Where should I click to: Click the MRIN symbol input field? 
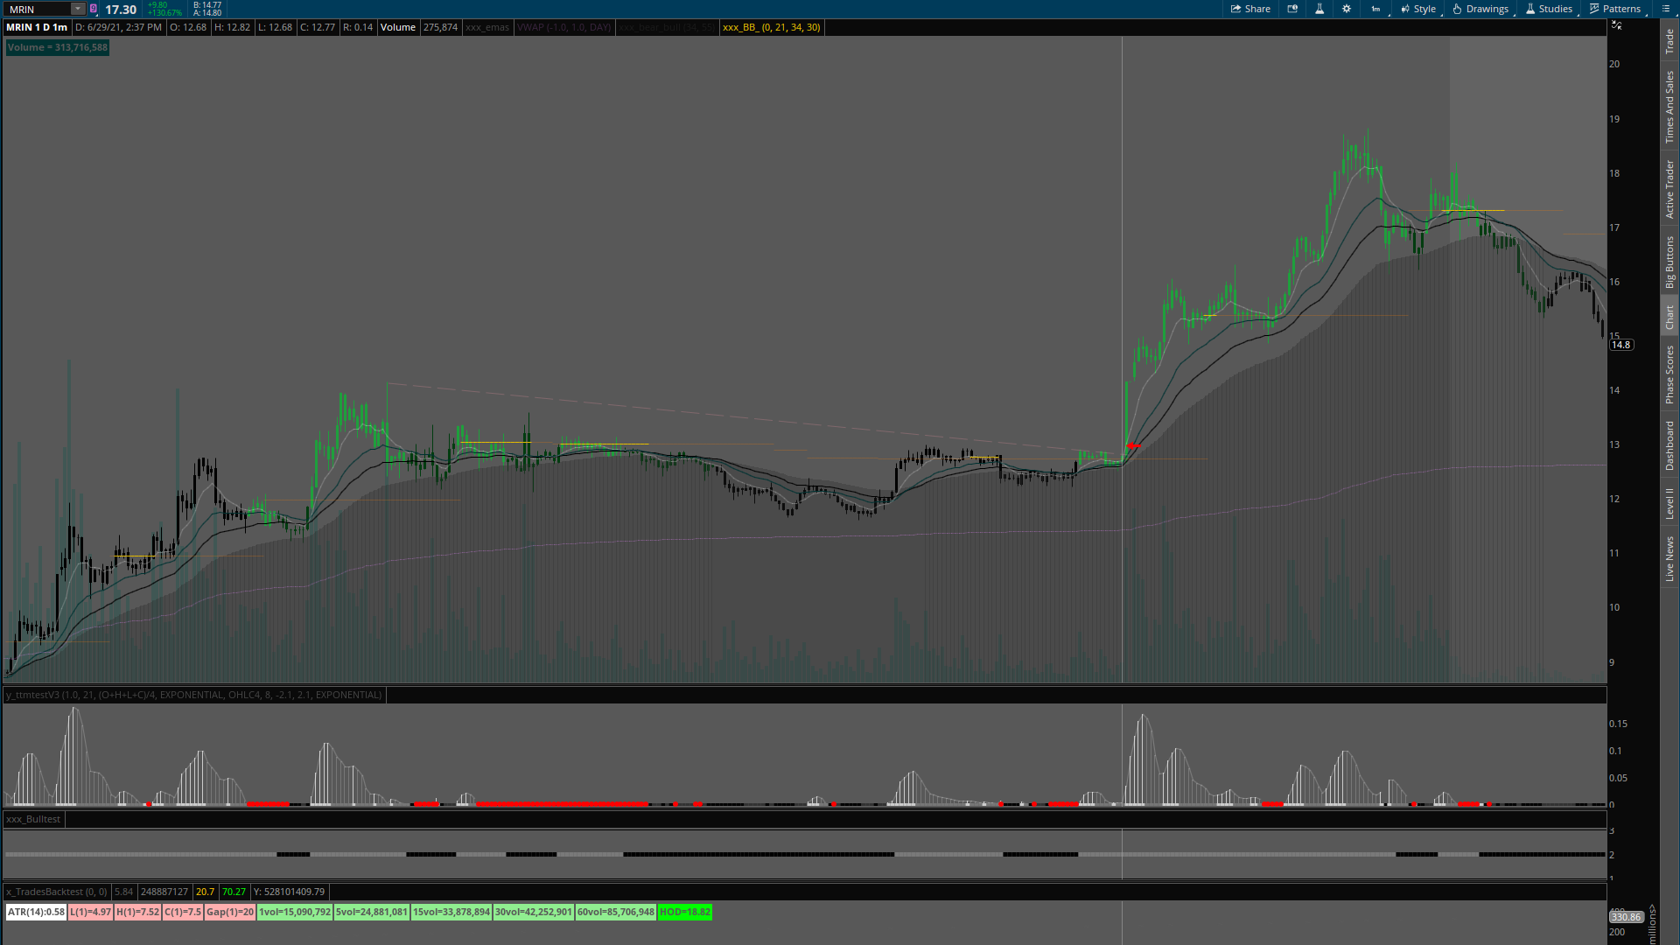pos(37,9)
